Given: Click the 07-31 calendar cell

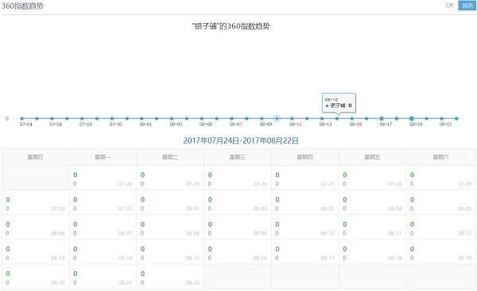Looking at the screenshot, I should click(103, 202).
